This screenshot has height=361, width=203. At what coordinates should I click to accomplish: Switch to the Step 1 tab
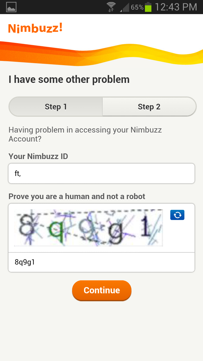pyautogui.click(x=56, y=107)
